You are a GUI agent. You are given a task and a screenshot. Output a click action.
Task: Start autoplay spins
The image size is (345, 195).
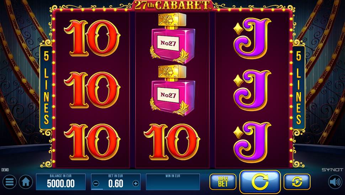(x=297, y=182)
